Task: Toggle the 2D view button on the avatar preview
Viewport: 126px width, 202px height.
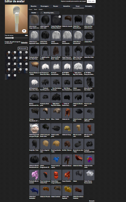Action: tap(24, 31)
